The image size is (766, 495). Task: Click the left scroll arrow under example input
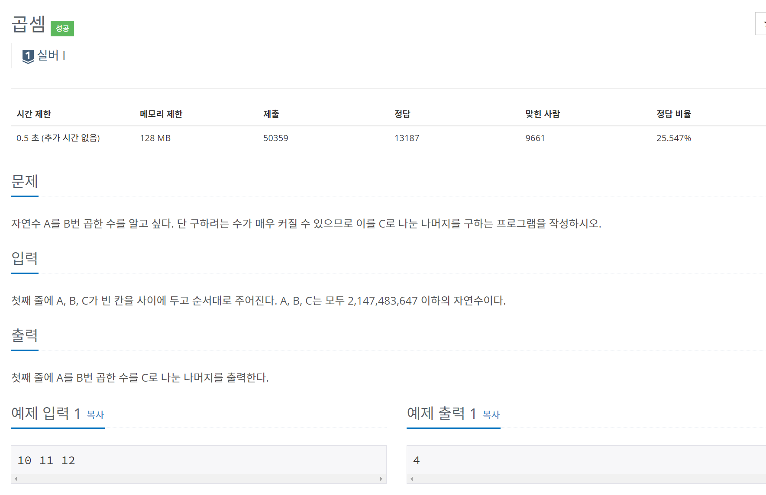pos(16,479)
